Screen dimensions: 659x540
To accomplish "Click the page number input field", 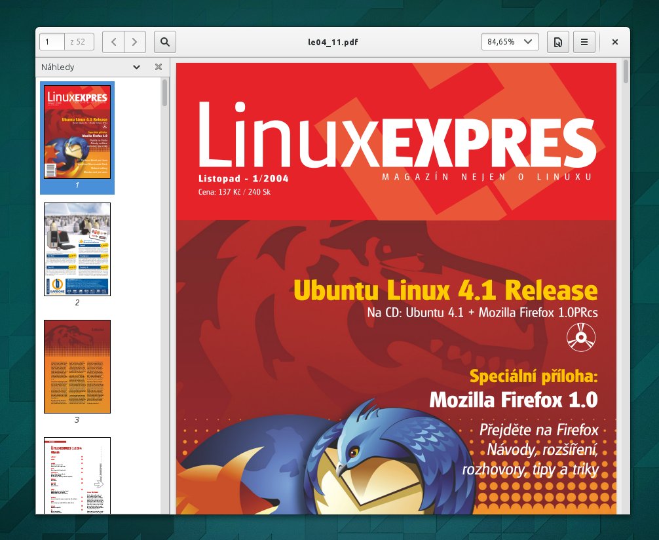I will 52,42.
